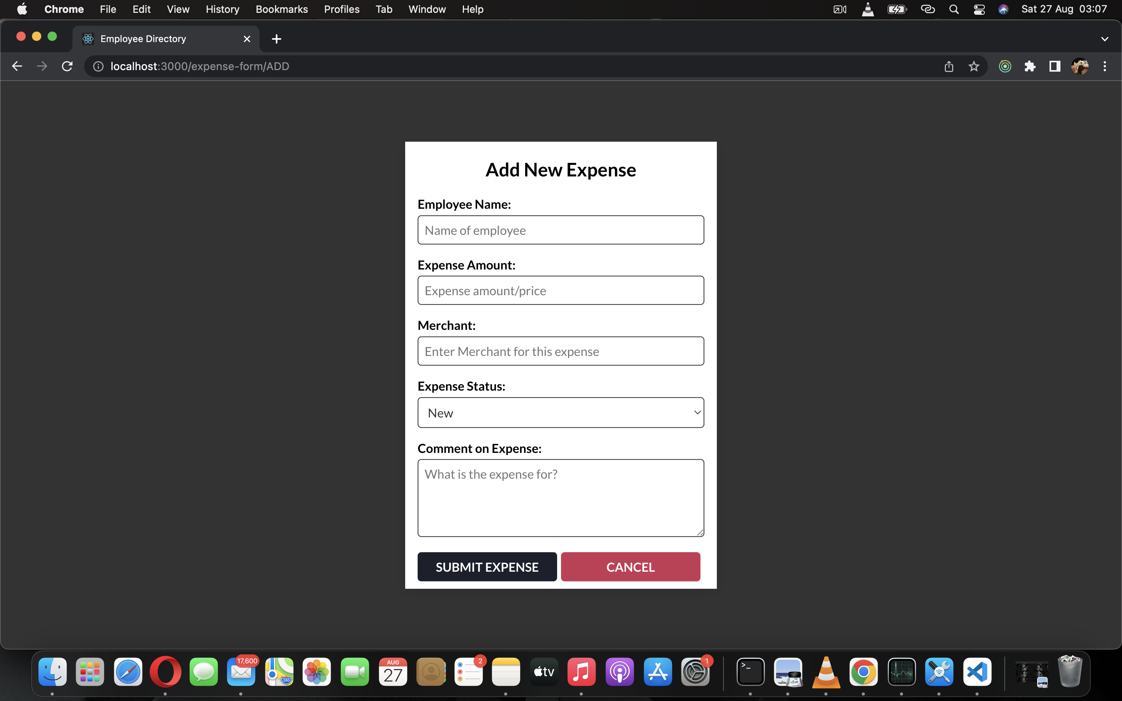Click the Chrome profile avatar

coord(1080,66)
